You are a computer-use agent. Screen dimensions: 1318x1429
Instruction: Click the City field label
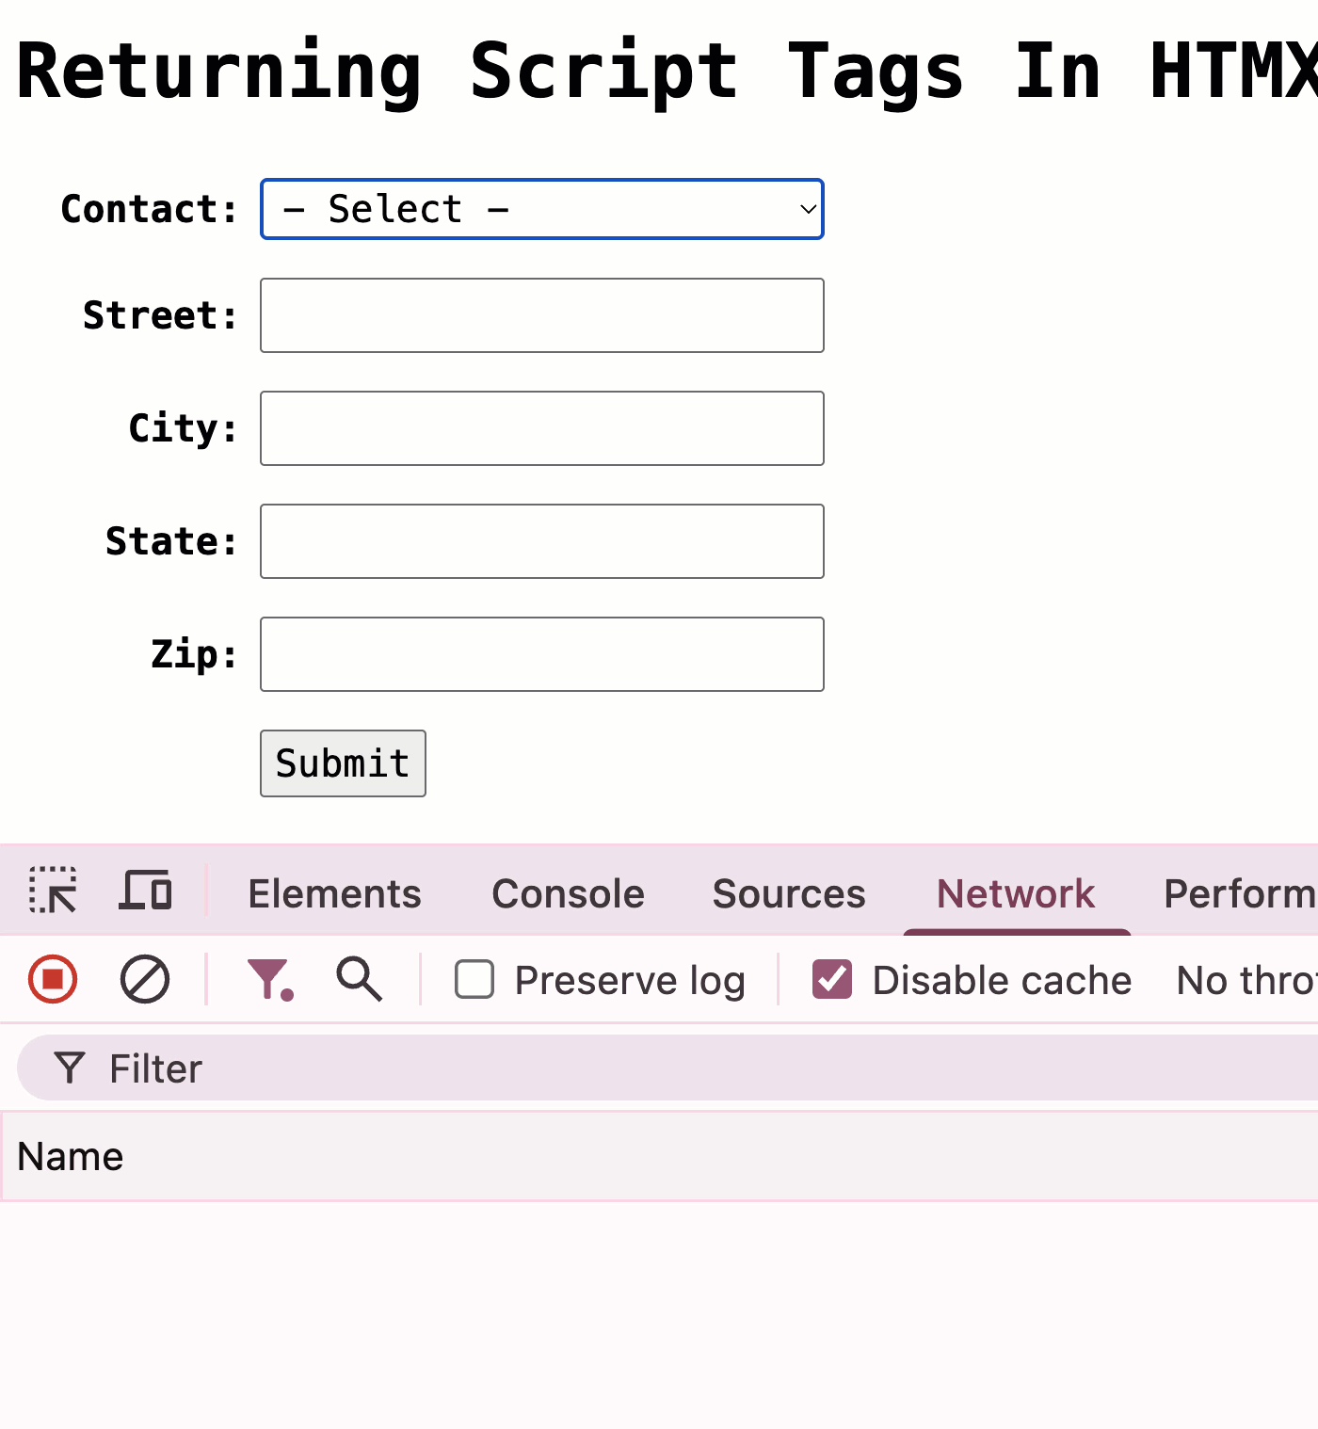[183, 428]
